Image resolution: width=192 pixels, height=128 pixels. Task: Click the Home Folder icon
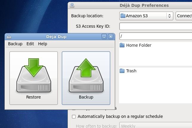click(x=122, y=45)
